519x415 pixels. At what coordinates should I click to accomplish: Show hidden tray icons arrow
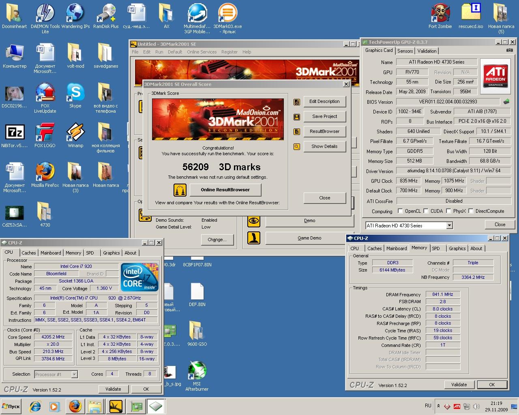click(438, 406)
